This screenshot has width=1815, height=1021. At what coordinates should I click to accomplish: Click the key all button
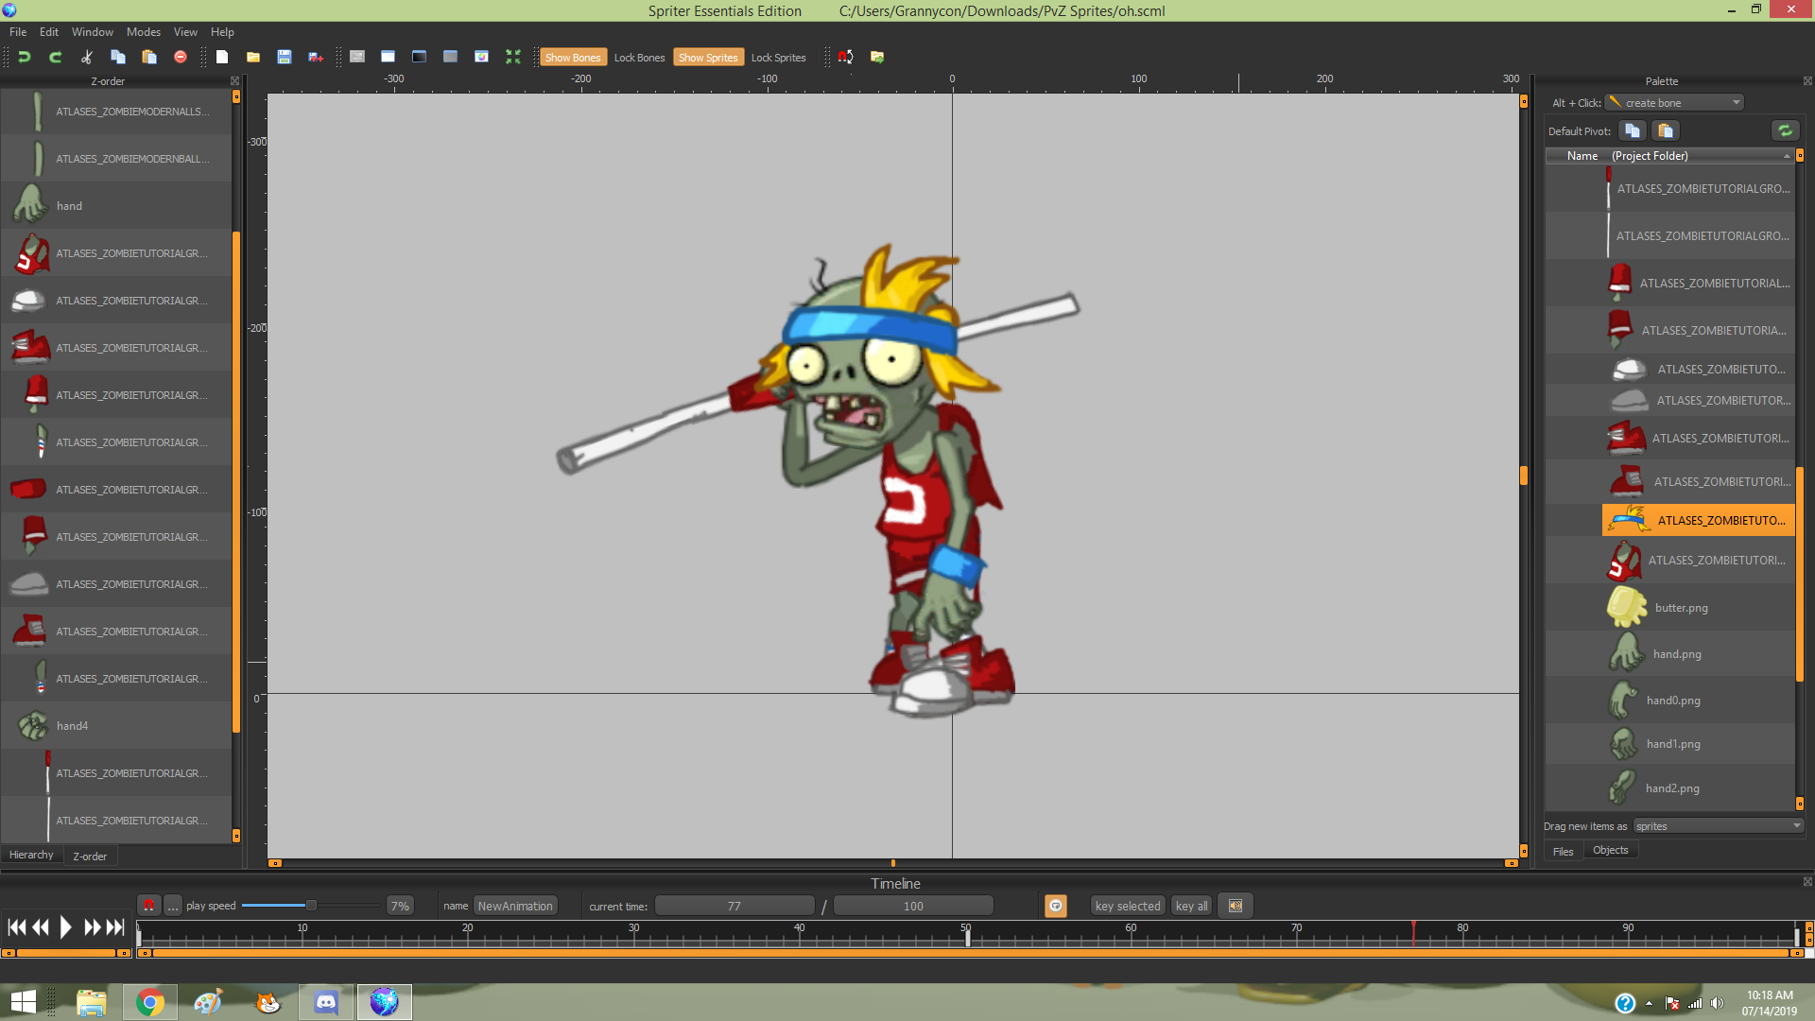1191,906
